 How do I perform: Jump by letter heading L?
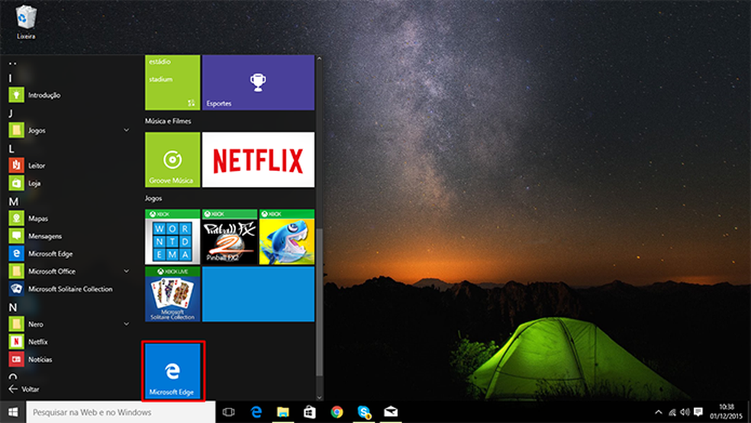point(11,149)
